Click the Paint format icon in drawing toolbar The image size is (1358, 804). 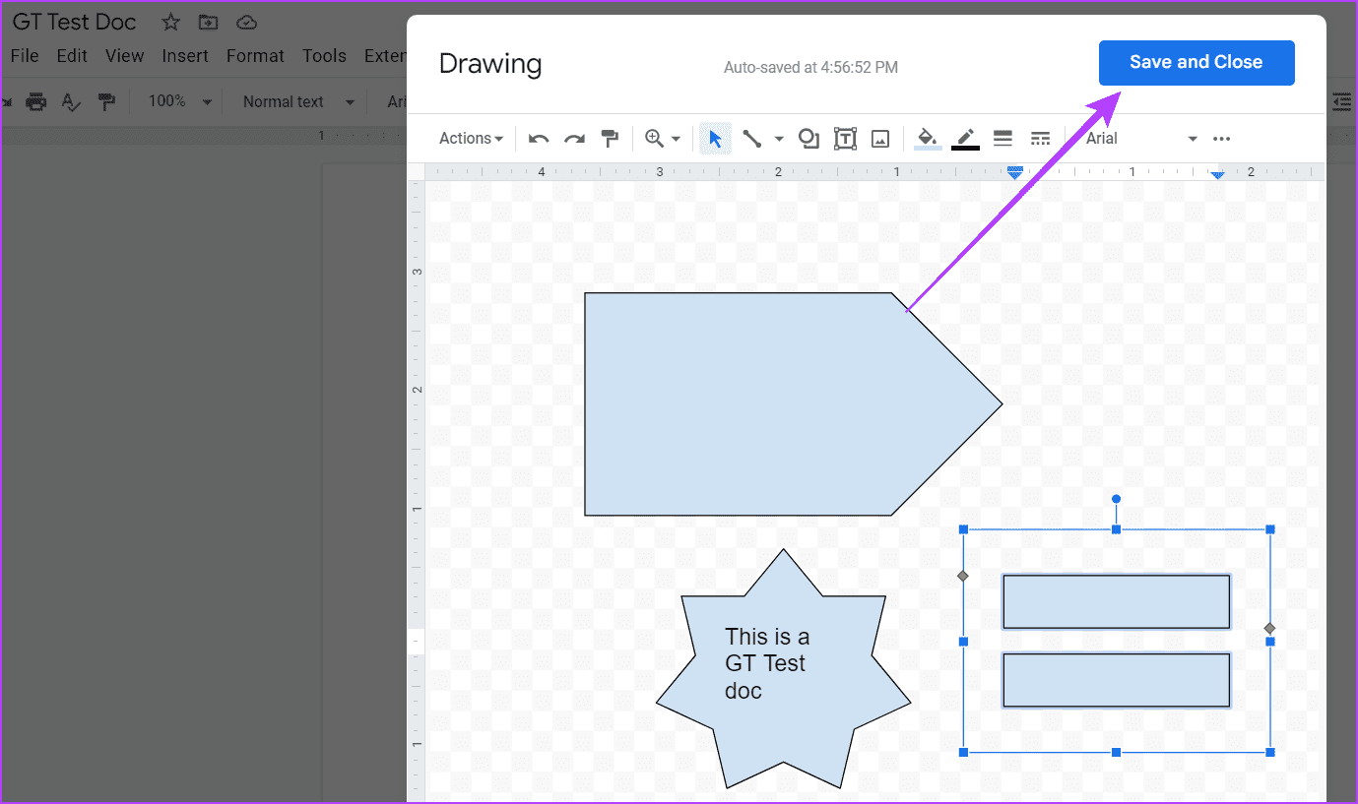pyautogui.click(x=610, y=139)
